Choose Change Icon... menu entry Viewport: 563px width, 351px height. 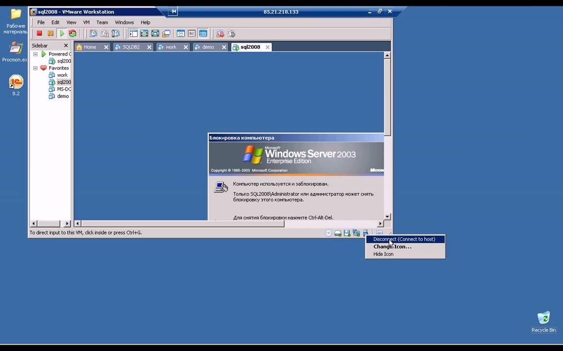[x=405, y=246]
